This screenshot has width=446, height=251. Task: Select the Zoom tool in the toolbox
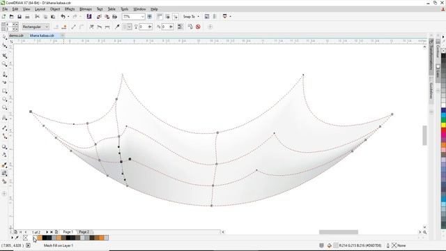[5, 64]
